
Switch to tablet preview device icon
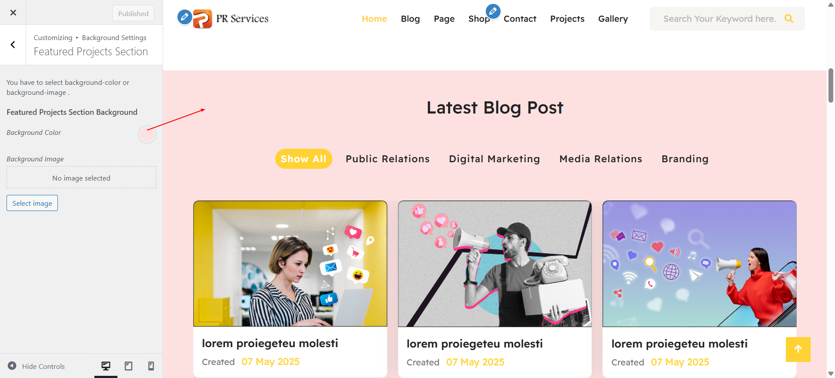coord(128,366)
